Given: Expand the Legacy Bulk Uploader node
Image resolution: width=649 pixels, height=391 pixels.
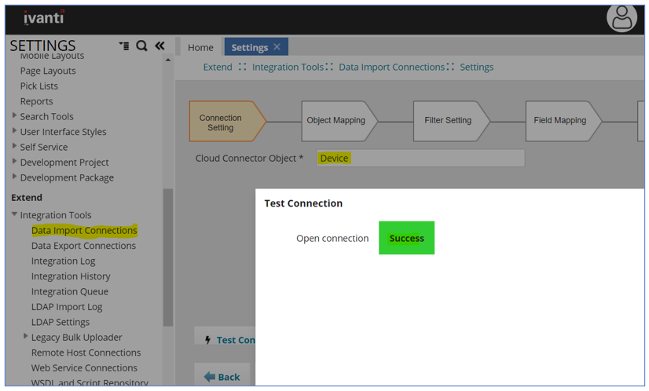Looking at the screenshot, I should tap(25, 337).
